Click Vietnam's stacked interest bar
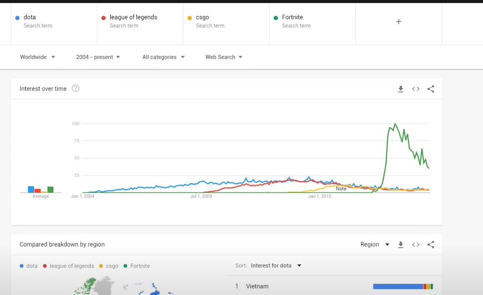 point(403,287)
